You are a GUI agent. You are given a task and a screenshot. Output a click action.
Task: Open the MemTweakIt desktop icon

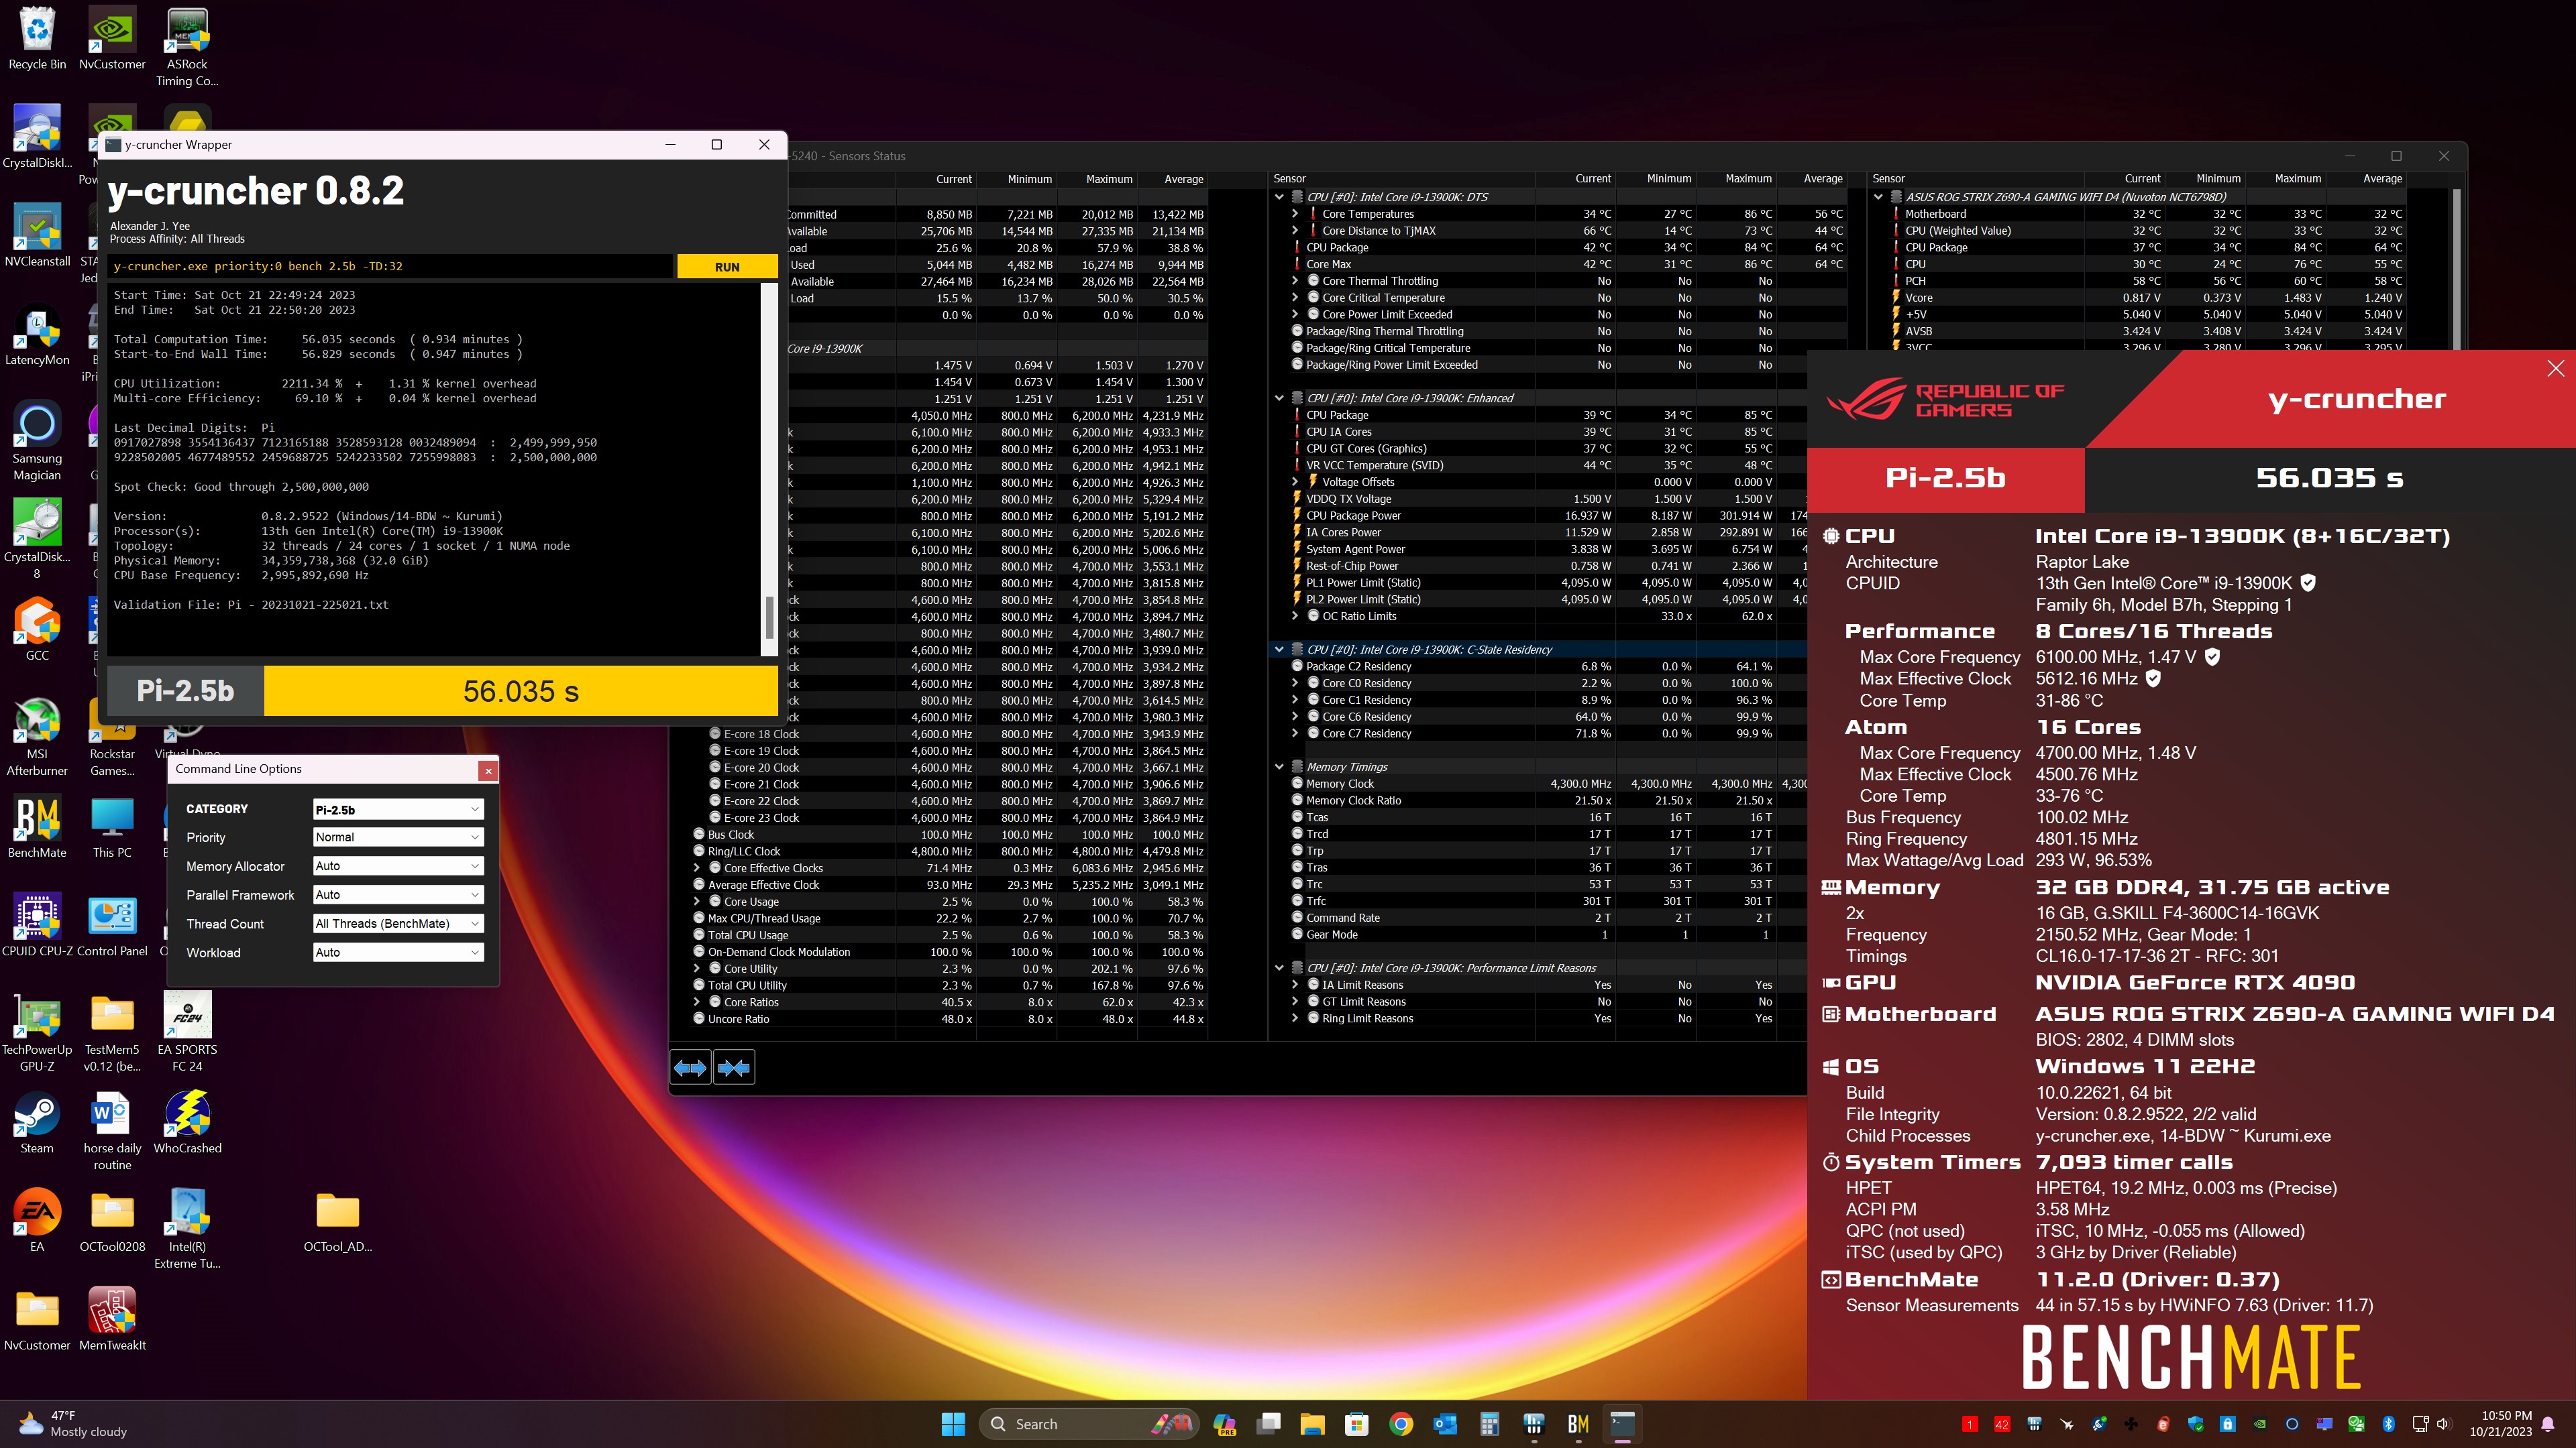[112, 1319]
